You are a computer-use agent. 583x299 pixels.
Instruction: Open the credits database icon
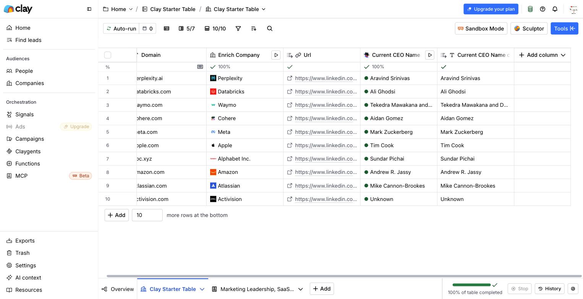point(530,9)
